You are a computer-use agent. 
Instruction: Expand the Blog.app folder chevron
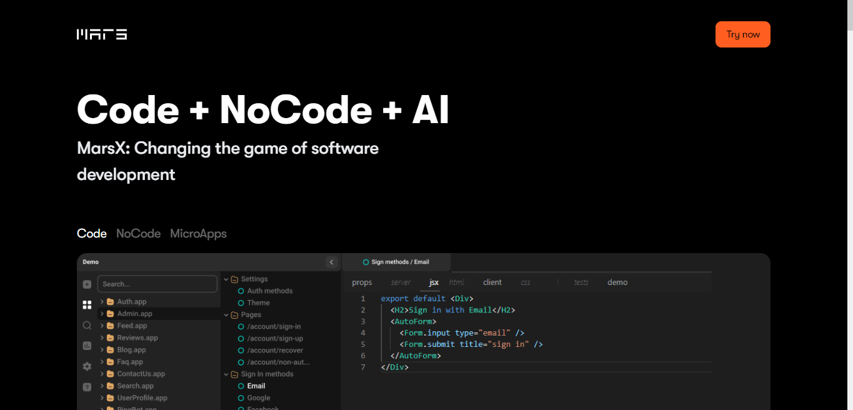click(102, 349)
